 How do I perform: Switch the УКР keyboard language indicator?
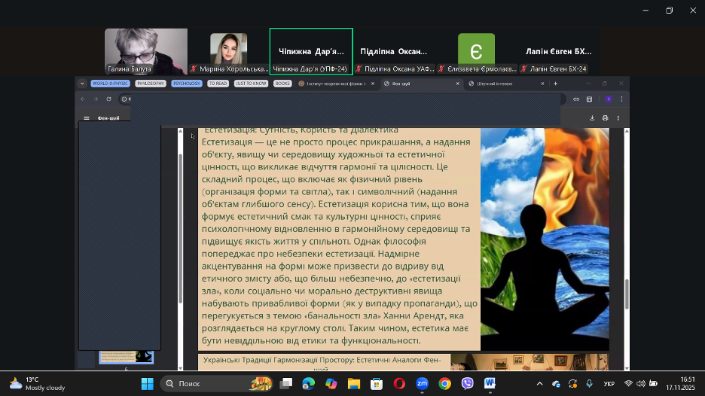[x=609, y=384]
